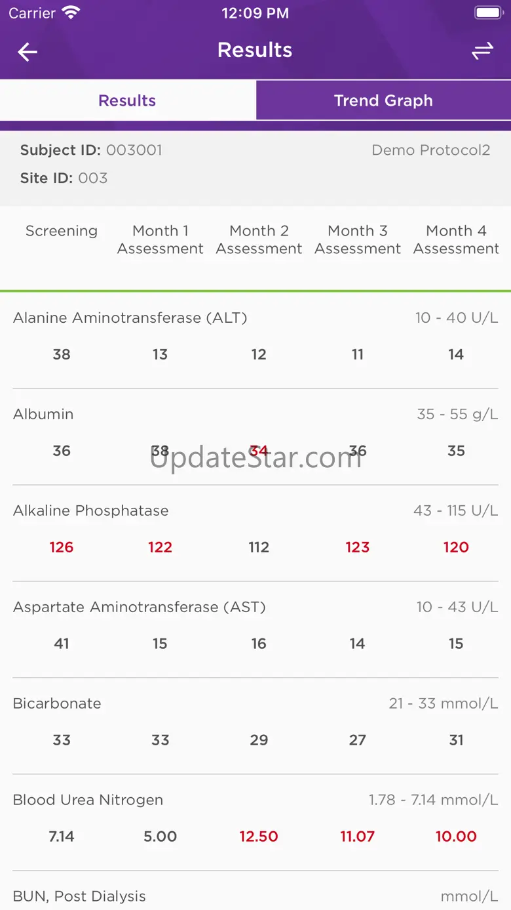Tap the Month 3 Assessment column header
Screen dimensions: 511x910
pyautogui.click(x=358, y=239)
